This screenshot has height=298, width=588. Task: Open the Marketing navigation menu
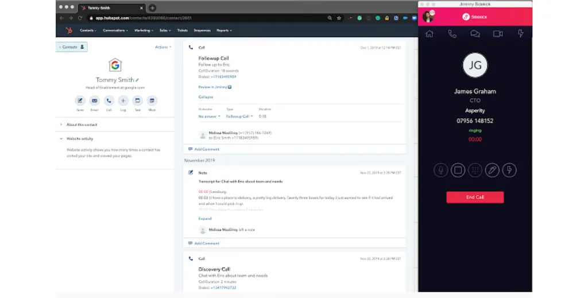click(144, 30)
